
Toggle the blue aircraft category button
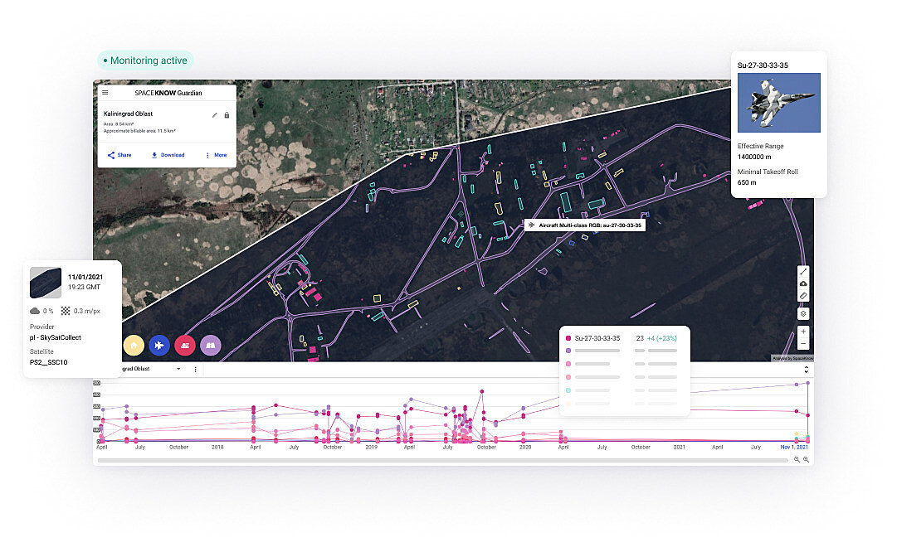tap(159, 345)
